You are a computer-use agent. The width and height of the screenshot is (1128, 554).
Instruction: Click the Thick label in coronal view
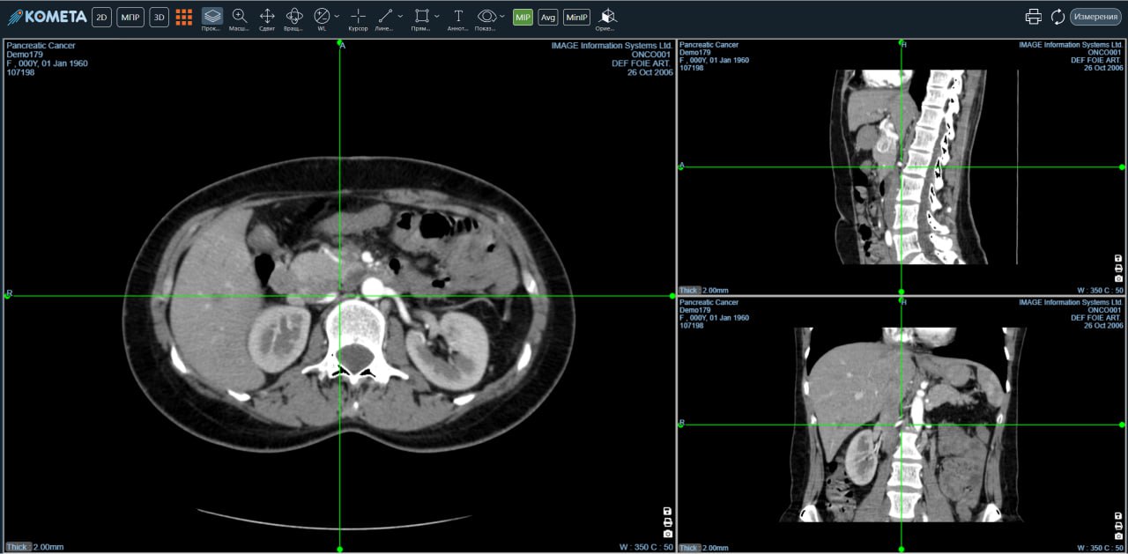688,547
